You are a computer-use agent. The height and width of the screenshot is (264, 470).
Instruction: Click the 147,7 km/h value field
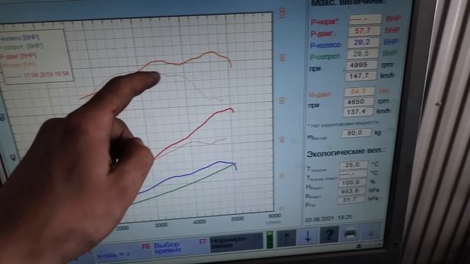361,76
